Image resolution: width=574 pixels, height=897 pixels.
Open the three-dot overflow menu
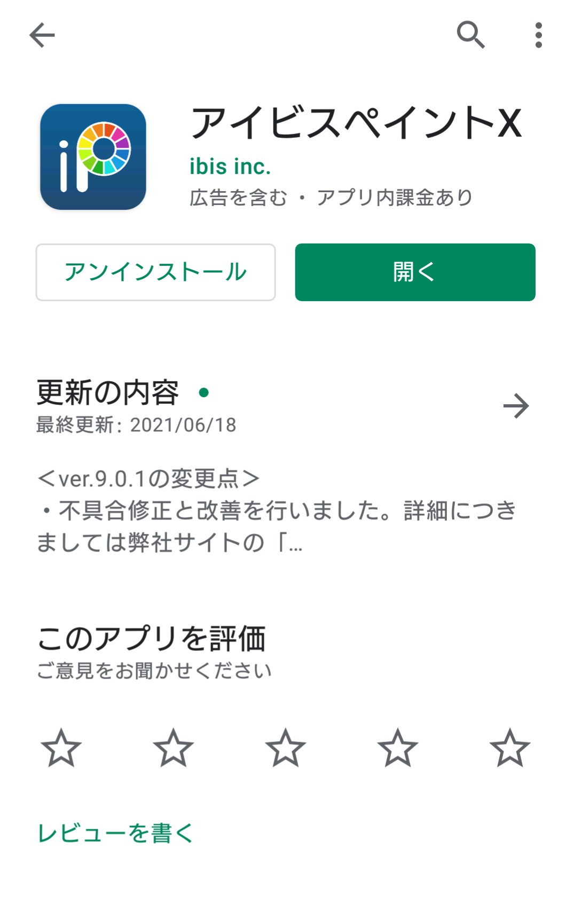click(x=538, y=35)
